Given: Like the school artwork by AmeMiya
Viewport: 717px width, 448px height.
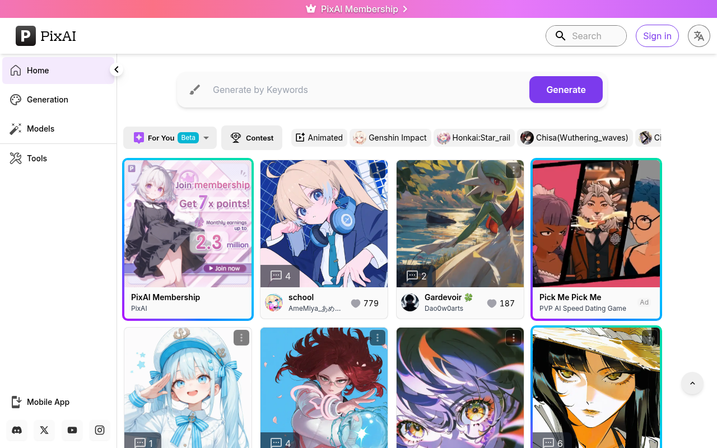Looking at the screenshot, I should click(356, 304).
